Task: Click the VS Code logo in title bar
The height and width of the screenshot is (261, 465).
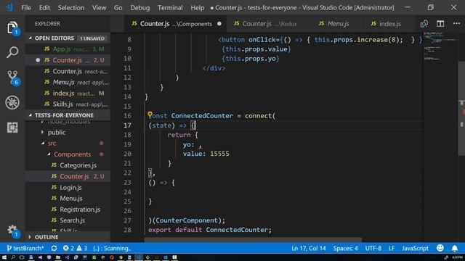Action: pos(9,7)
